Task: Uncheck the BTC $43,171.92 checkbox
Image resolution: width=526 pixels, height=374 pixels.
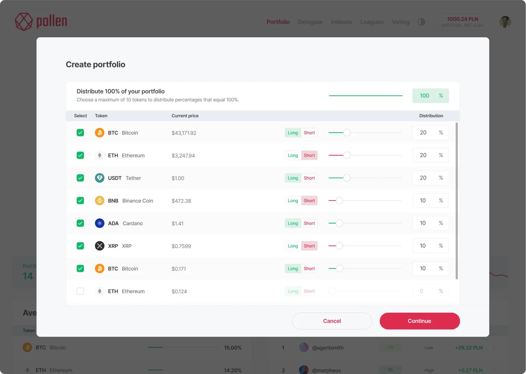Action: (x=80, y=133)
